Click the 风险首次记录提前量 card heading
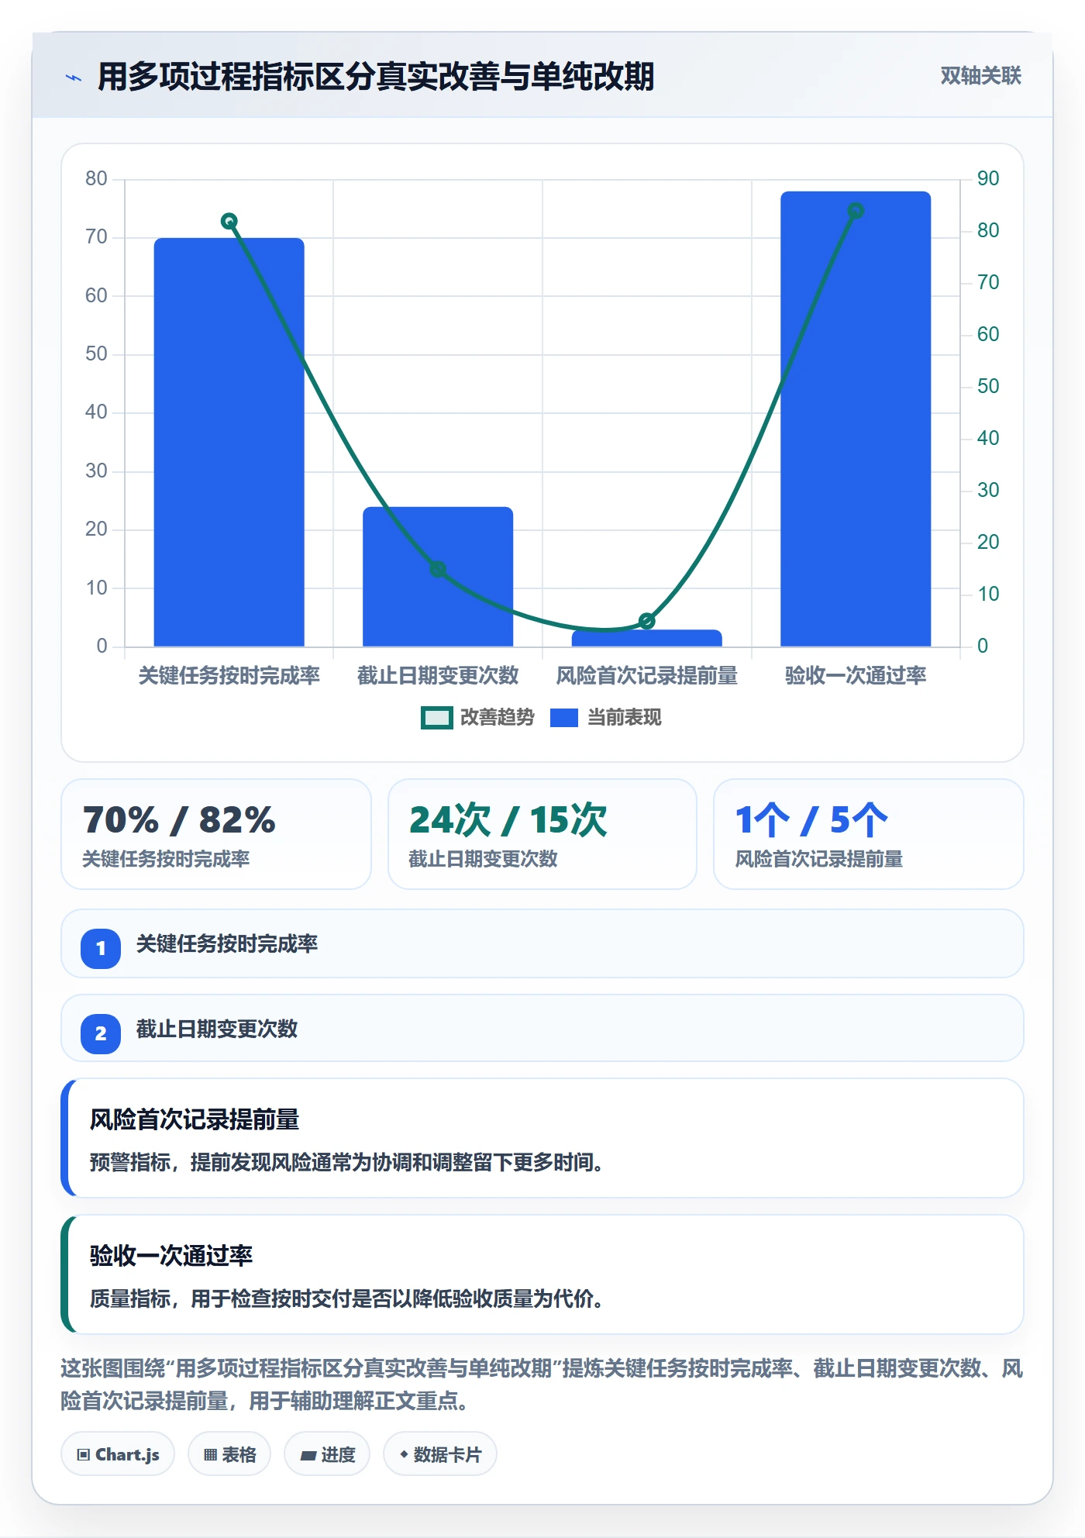1085x1538 pixels. [x=195, y=1119]
